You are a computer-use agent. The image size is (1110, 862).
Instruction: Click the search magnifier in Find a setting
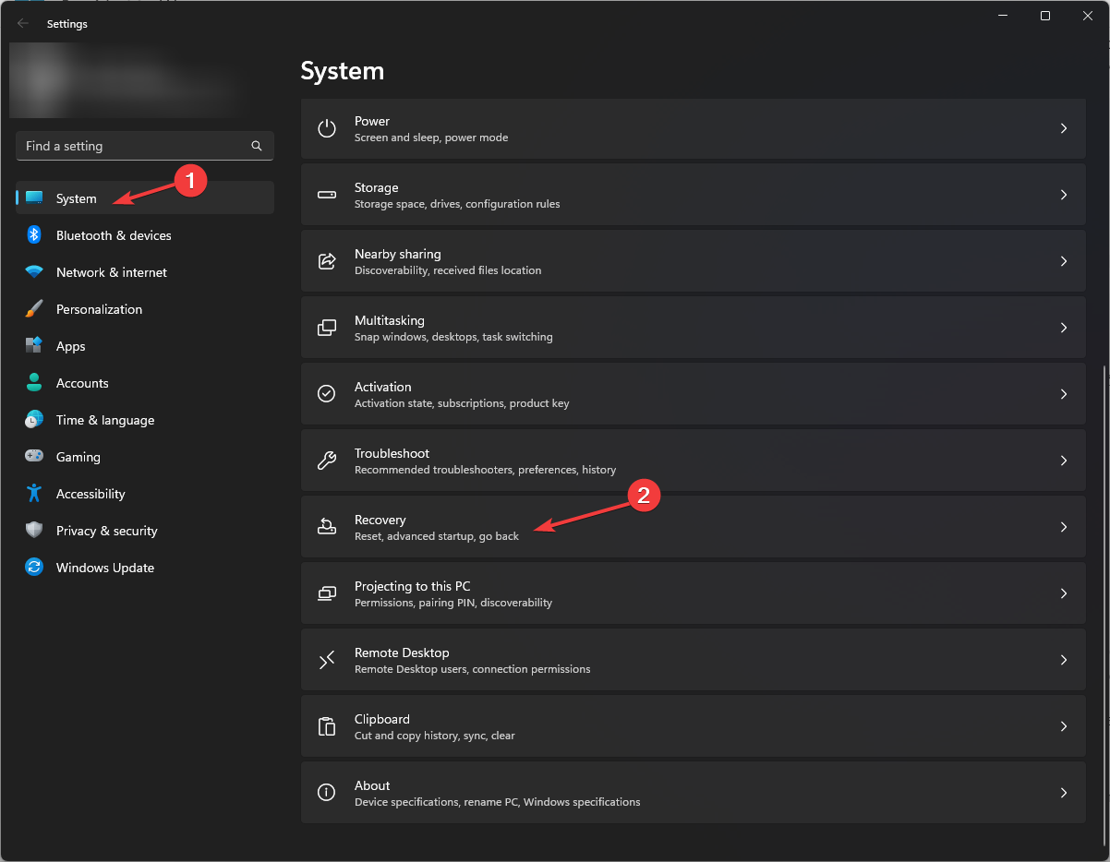point(256,146)
